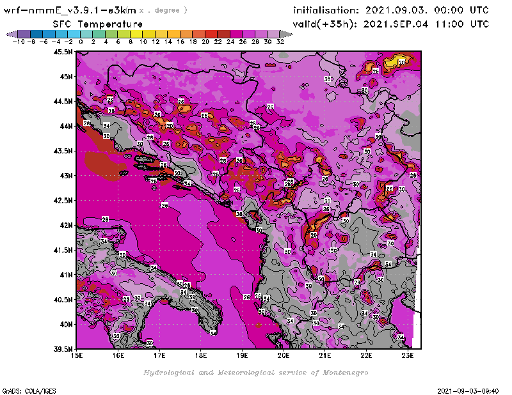Click the '45N' latitude label

point(66,77)
